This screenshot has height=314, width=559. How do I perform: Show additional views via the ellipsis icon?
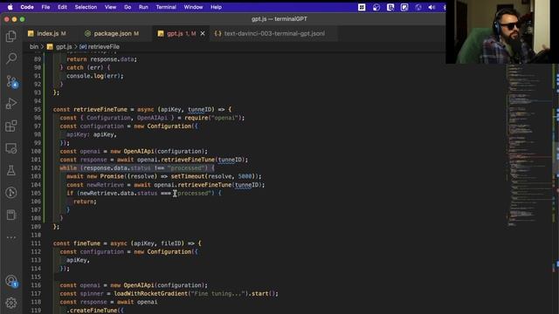click(x=11, y=237)
